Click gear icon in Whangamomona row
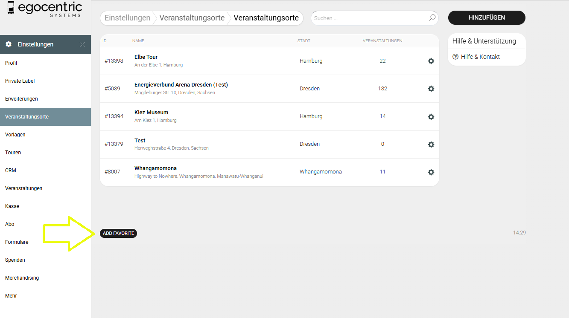Viewport: 569px width, 318px height. coord(431,172)
